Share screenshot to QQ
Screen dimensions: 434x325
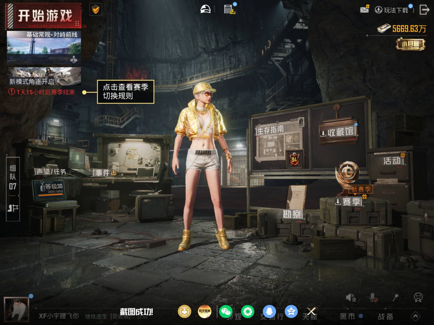(269, 311)
